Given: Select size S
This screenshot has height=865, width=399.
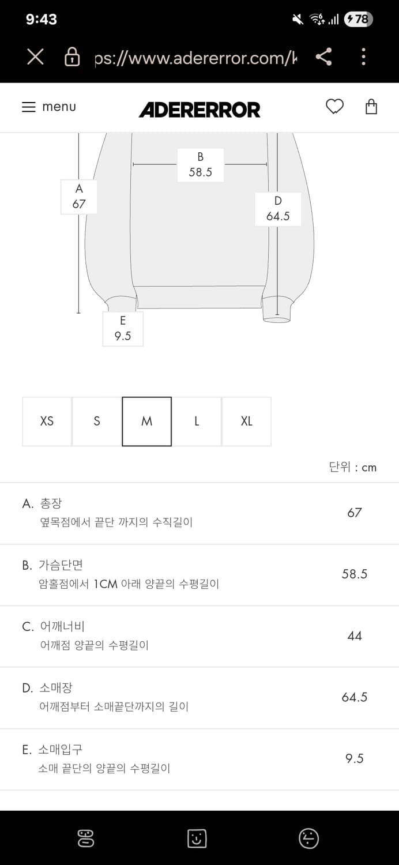Looking at the screenshot, I should [97, 422].
